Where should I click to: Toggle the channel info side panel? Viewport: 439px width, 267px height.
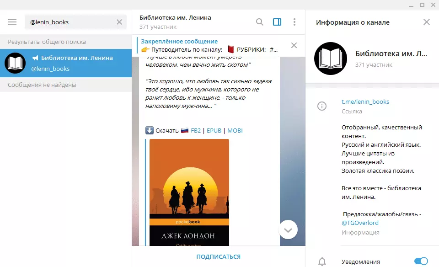coord(277,22)
